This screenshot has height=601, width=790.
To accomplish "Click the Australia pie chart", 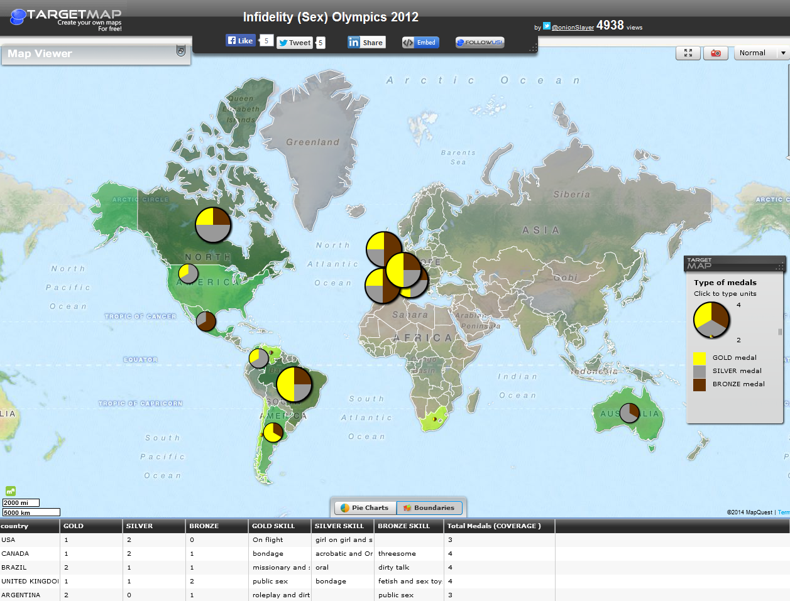I will click(x=630, y=413).
